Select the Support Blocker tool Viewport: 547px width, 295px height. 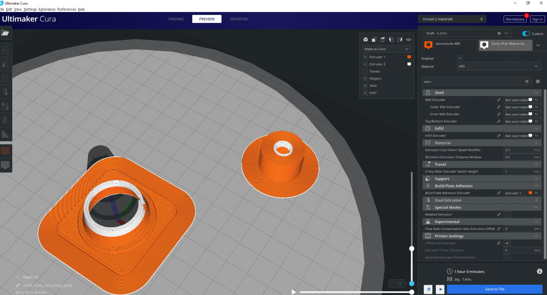[5, 120]
